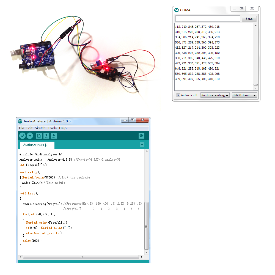Click the 'Serial.print(FreqVal[i]);' code line
Image resolution: width=275 pixels, height=275 pixels.
click(x=47, y=222)
